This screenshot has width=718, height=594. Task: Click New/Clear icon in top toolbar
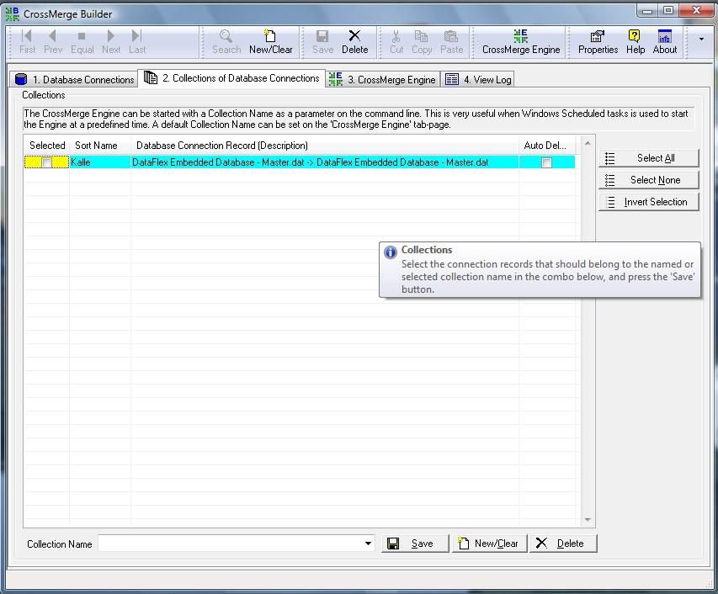pyautogui.click(x=271, y=41)
